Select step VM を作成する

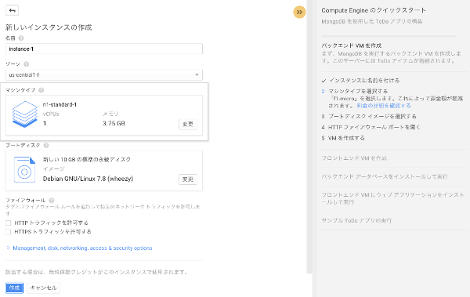346,138
